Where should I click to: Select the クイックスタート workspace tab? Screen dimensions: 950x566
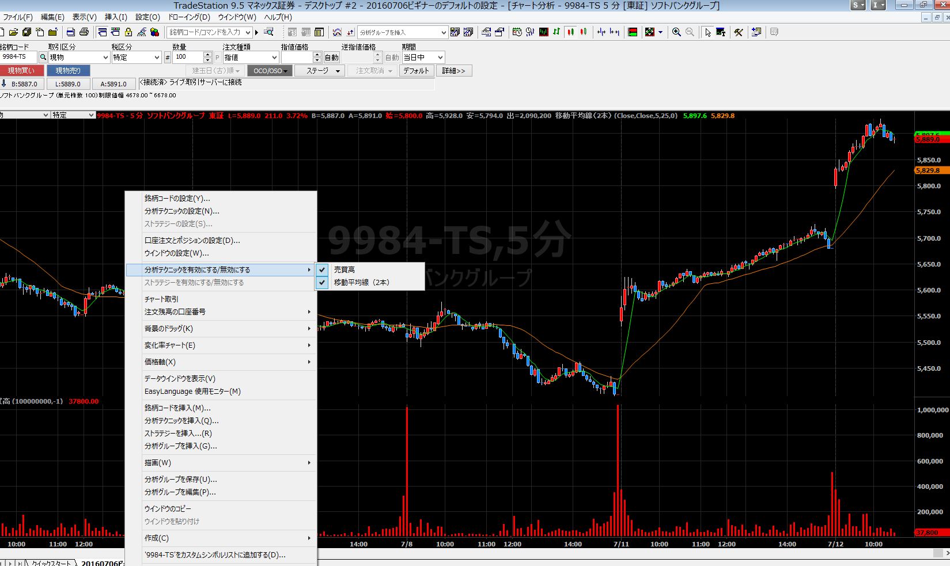coord(51,563)
